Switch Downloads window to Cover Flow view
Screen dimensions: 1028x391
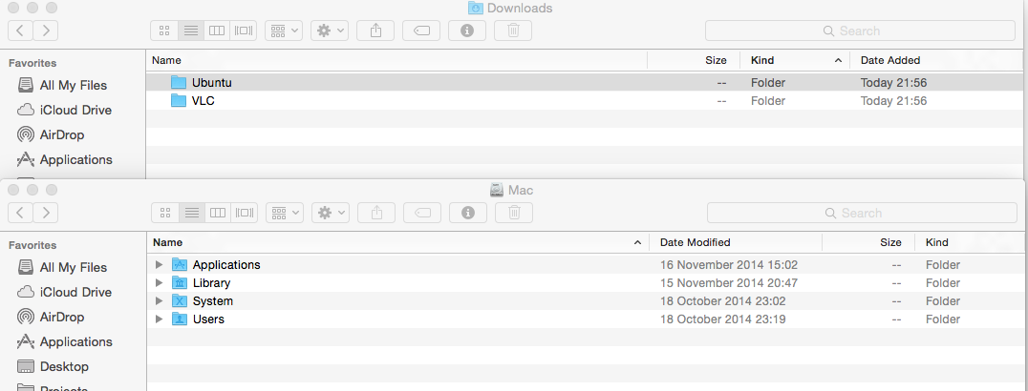tap(244, 31)
